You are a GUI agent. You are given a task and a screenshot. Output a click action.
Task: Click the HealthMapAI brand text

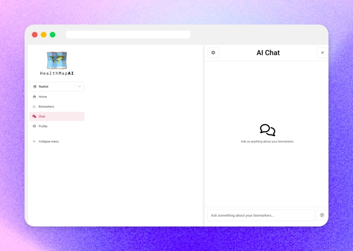[57, 74]
